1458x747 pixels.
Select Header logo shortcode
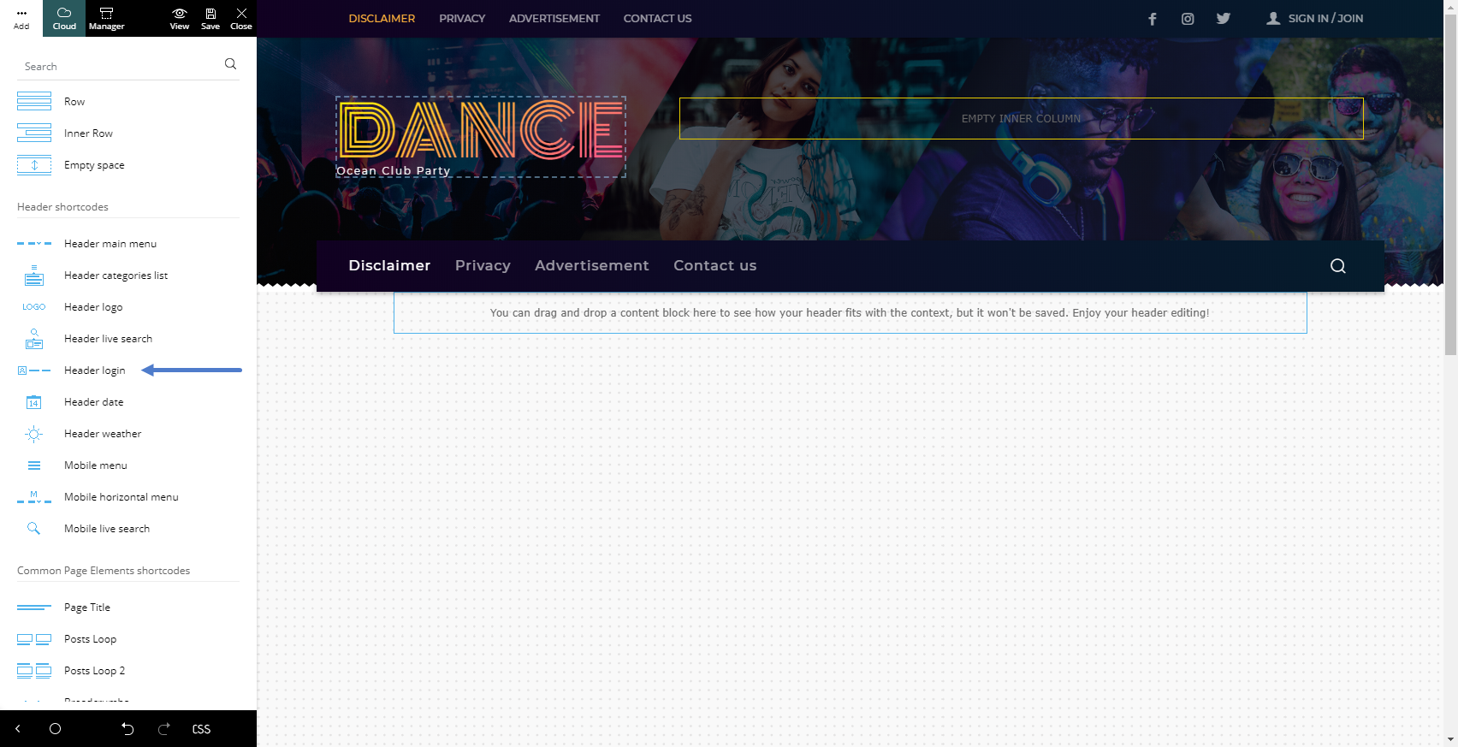click(x=128, y=307)
